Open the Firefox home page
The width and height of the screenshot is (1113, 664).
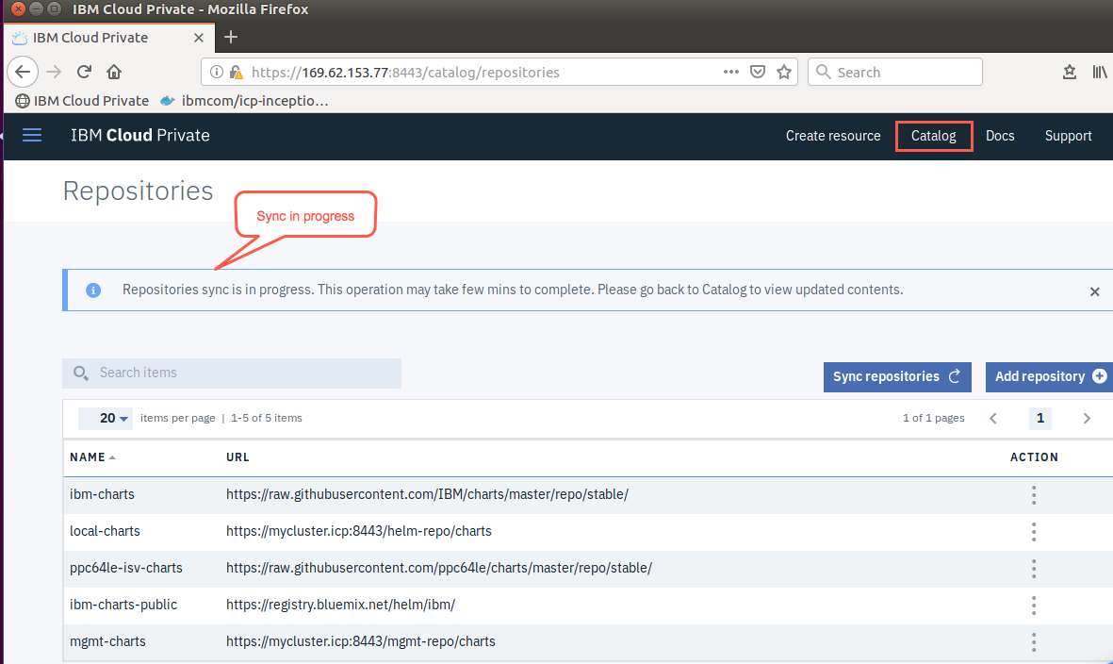[x=114, y=72]
